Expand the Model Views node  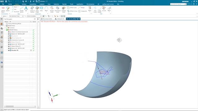[5, 26]
